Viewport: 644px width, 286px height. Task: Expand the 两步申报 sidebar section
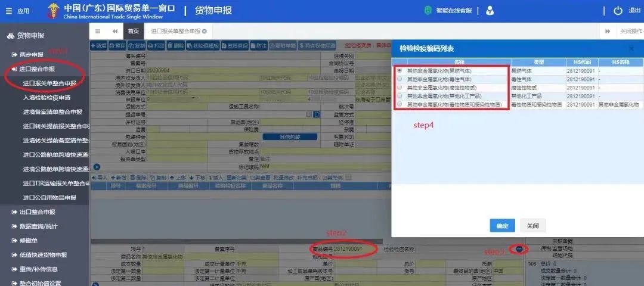coord(31,55)
